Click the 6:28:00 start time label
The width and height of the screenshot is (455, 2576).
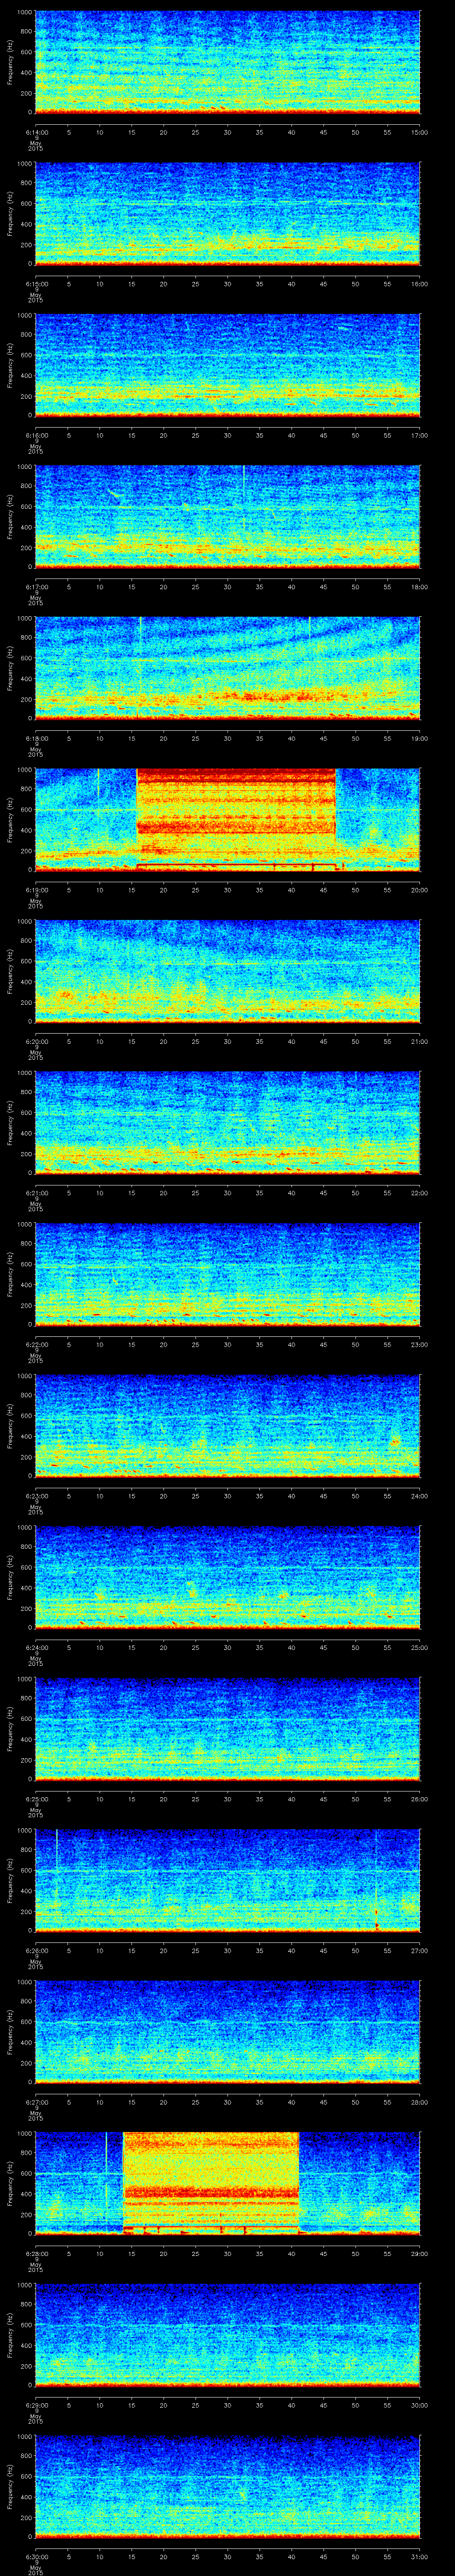click(36, 2253)
